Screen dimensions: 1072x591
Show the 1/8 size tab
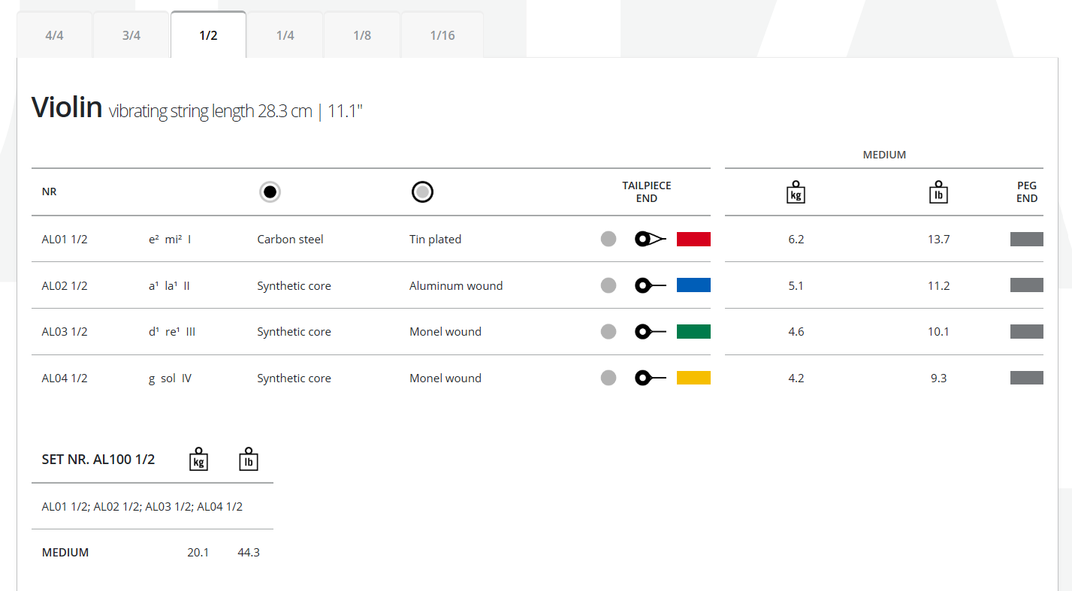[x=362, y=35]
